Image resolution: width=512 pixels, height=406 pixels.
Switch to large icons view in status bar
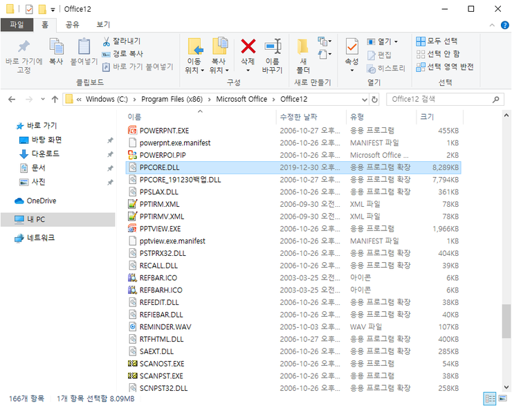tap(503, 398)
